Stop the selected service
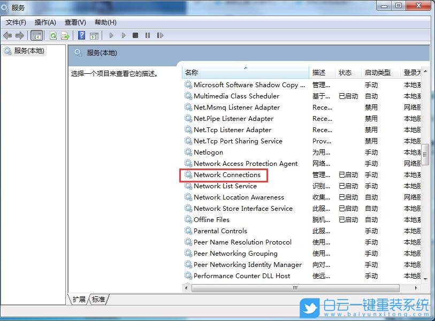The image size is (435, 321). tap(135, 35)
